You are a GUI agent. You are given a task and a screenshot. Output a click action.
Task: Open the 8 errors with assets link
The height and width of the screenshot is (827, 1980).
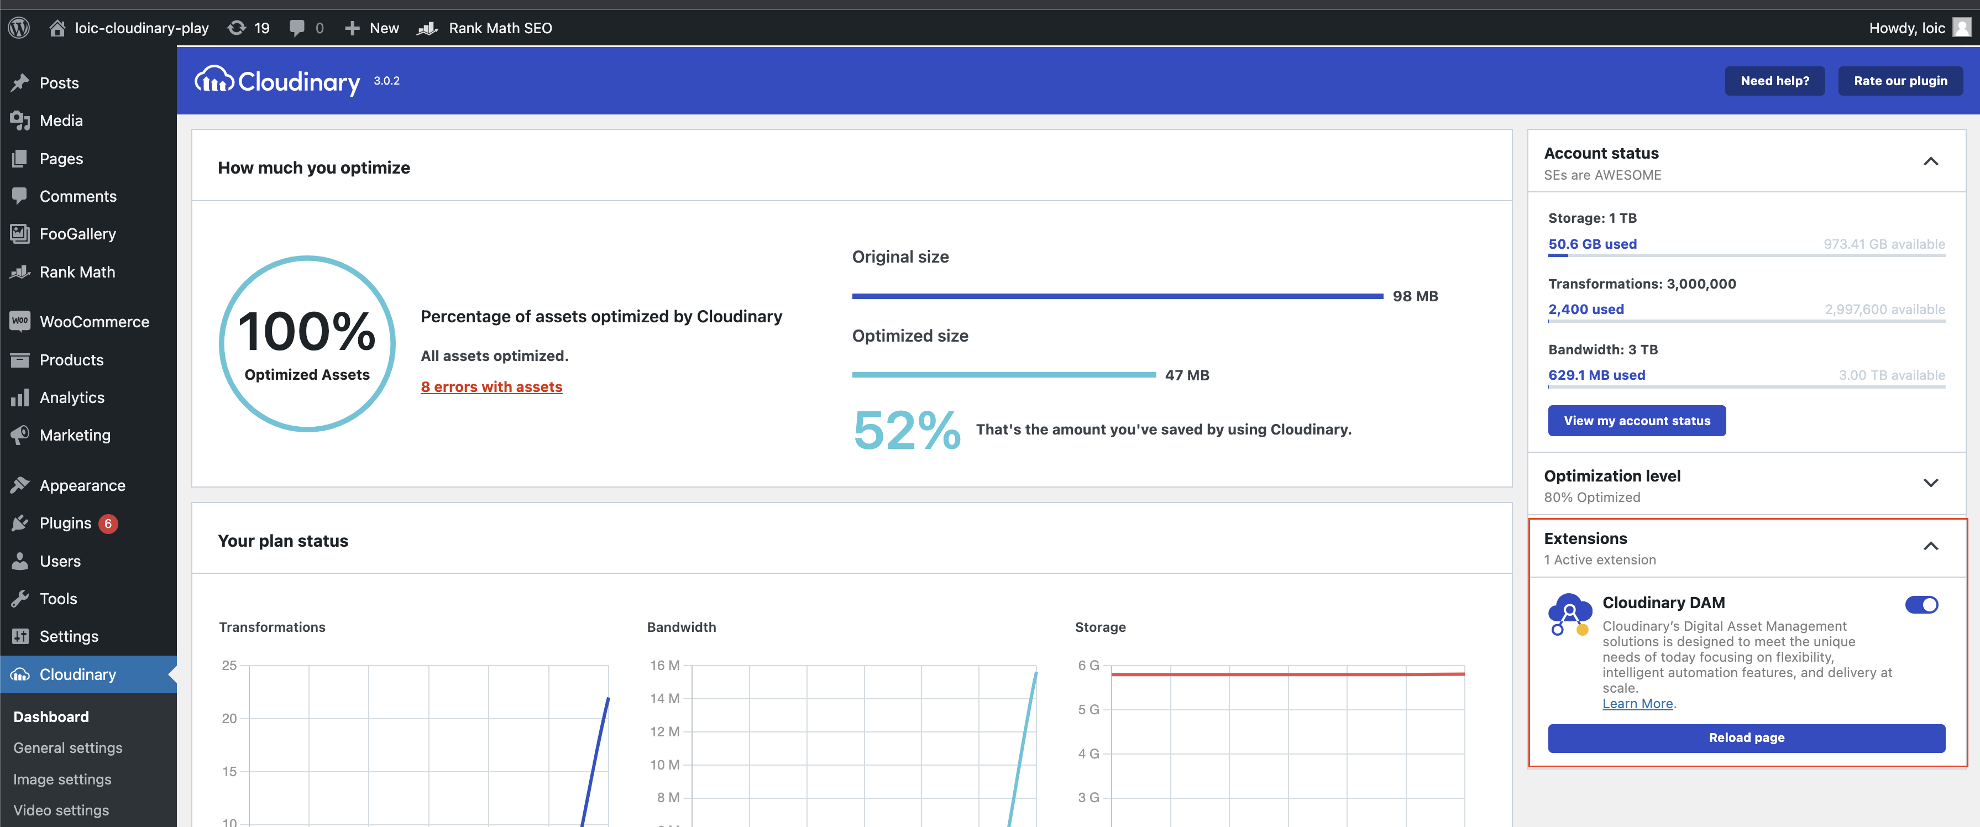click(491, 386)
